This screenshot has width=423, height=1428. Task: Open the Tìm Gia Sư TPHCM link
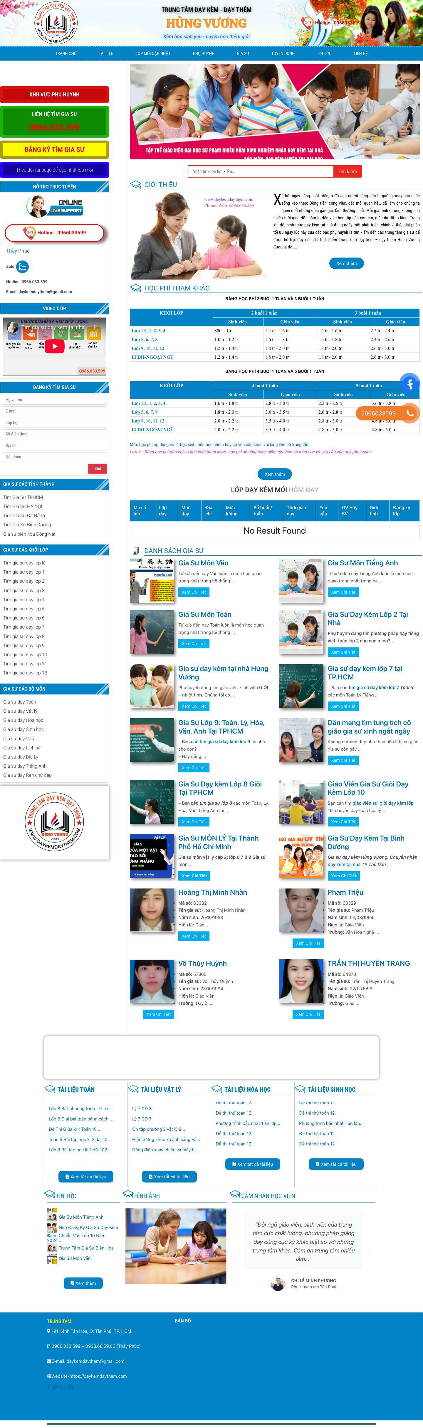23,497
